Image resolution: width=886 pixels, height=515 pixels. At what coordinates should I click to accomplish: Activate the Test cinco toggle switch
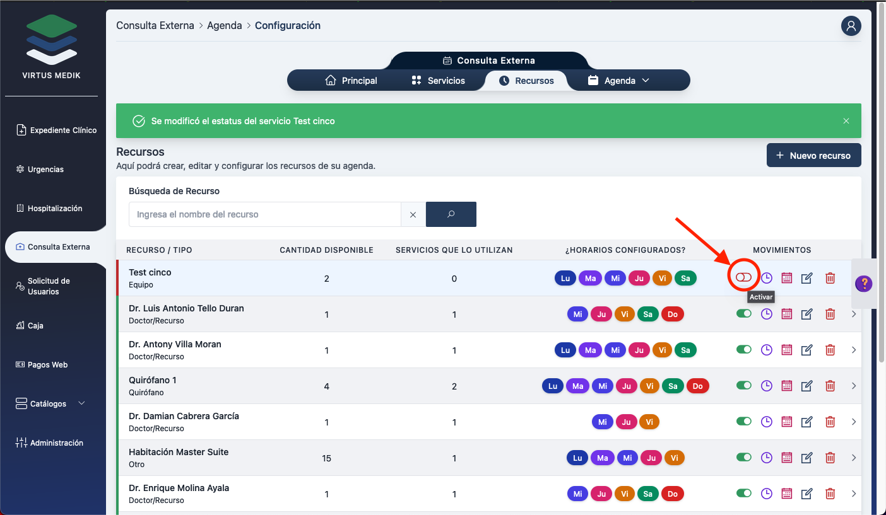point(743,277)
